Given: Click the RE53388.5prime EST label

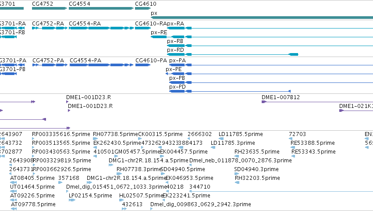Looking at the screenshot, I should (x=313, y=143).
